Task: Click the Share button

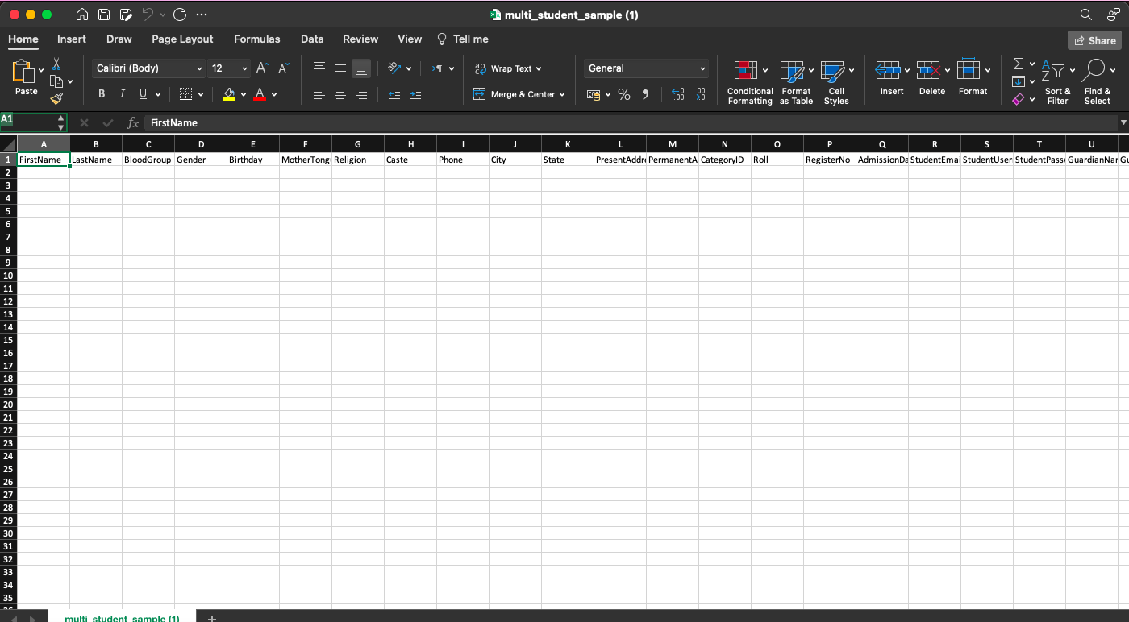Action: (x=1094, y=40)
